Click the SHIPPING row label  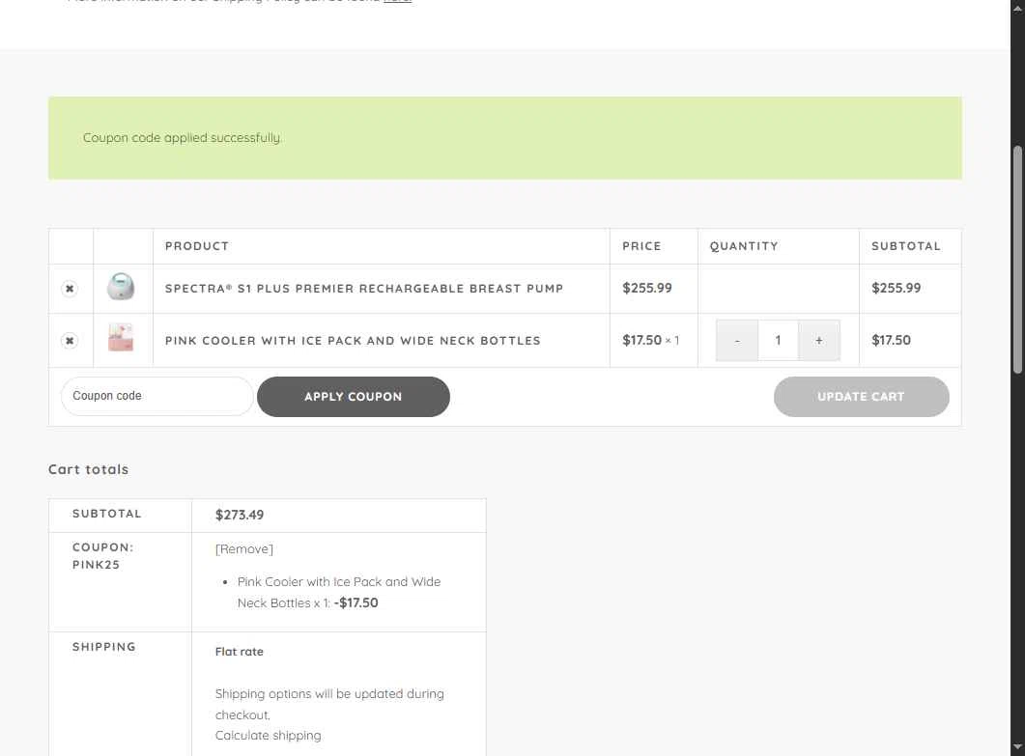click(104, 647)
